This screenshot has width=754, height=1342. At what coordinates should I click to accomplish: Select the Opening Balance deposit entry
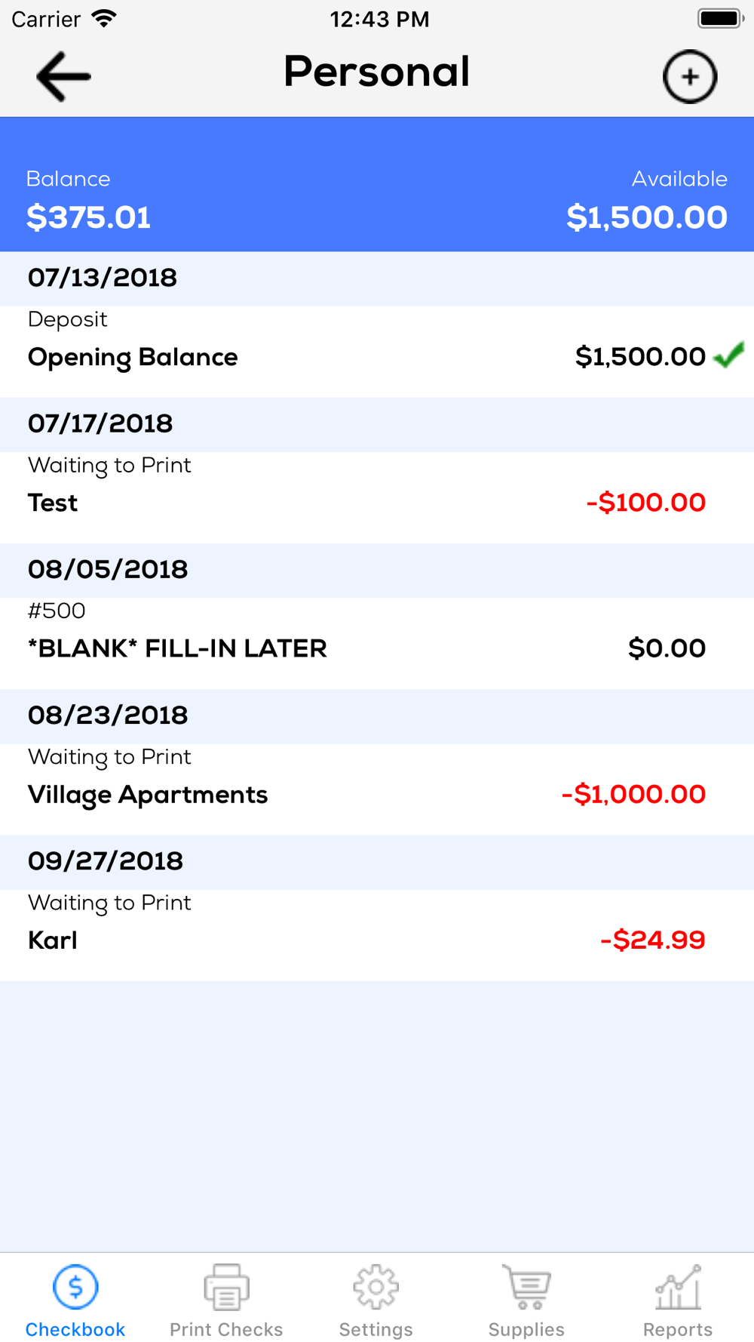[377, 352]
